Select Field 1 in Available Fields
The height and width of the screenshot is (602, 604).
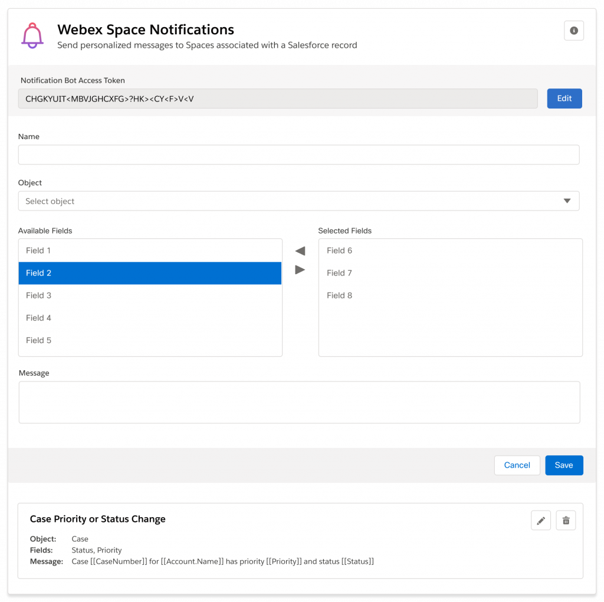tap(150, 250)
